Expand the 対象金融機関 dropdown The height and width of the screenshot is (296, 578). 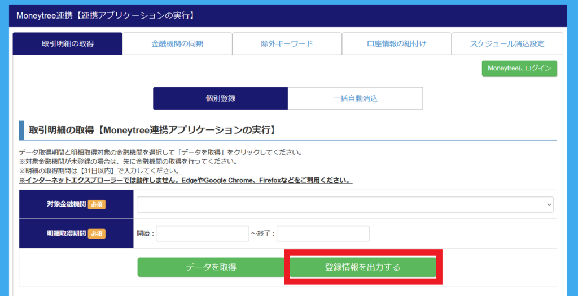345,204
